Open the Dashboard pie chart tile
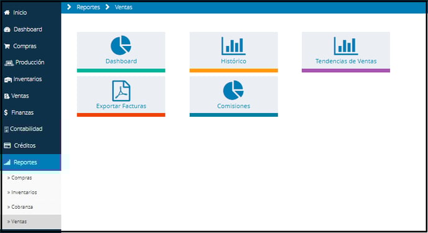 121,52
